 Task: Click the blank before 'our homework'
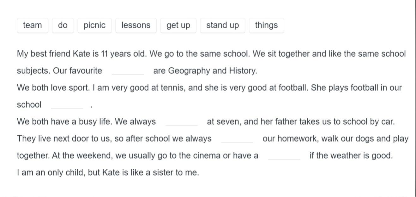pyautogui.click(x=237, y=139)
